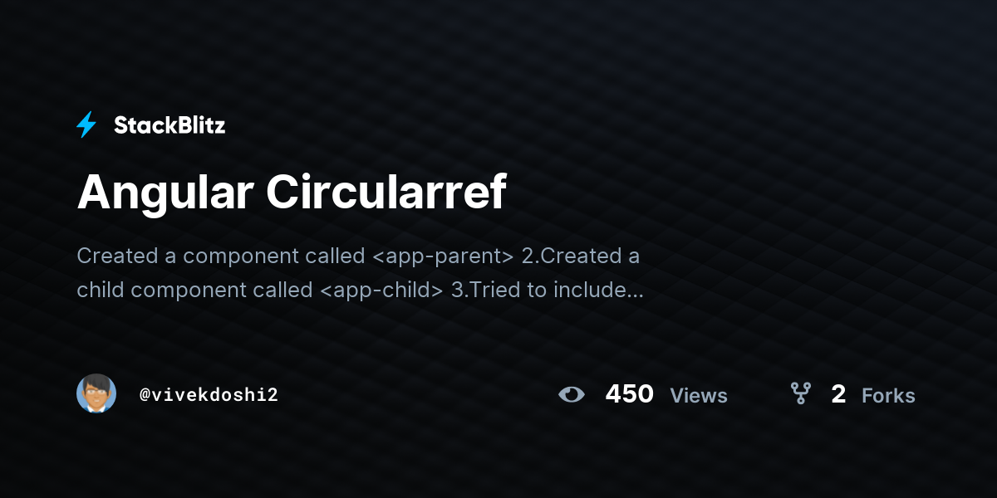The width and height of the screenshot is (997, 498).
Task: Click the fork branch icon
Action: click(x=800, y=393)
